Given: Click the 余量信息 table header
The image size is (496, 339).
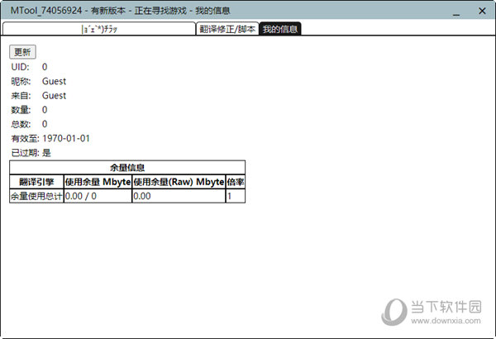Looking at the screenshot, I should coord(127,168).
